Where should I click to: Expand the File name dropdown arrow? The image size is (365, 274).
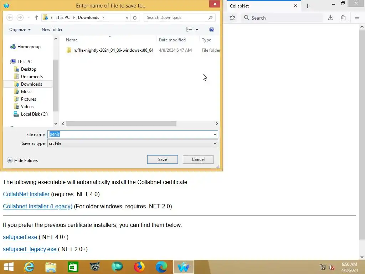(x=215, y=135)
